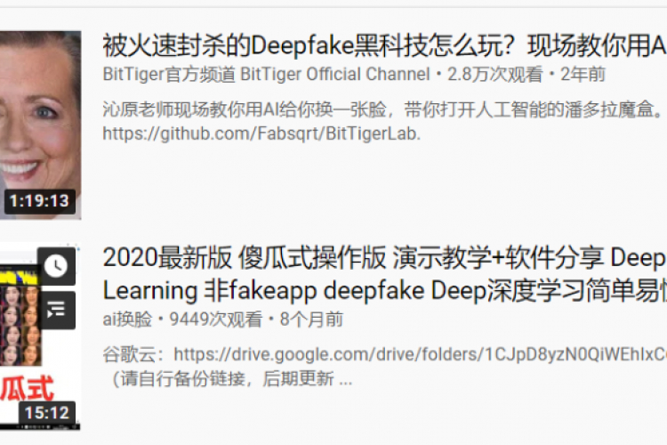The height and width of the screenshot is (445, 667).
Task: Click the 2.8万次观看 view count
Action: [x=495, y=74]
